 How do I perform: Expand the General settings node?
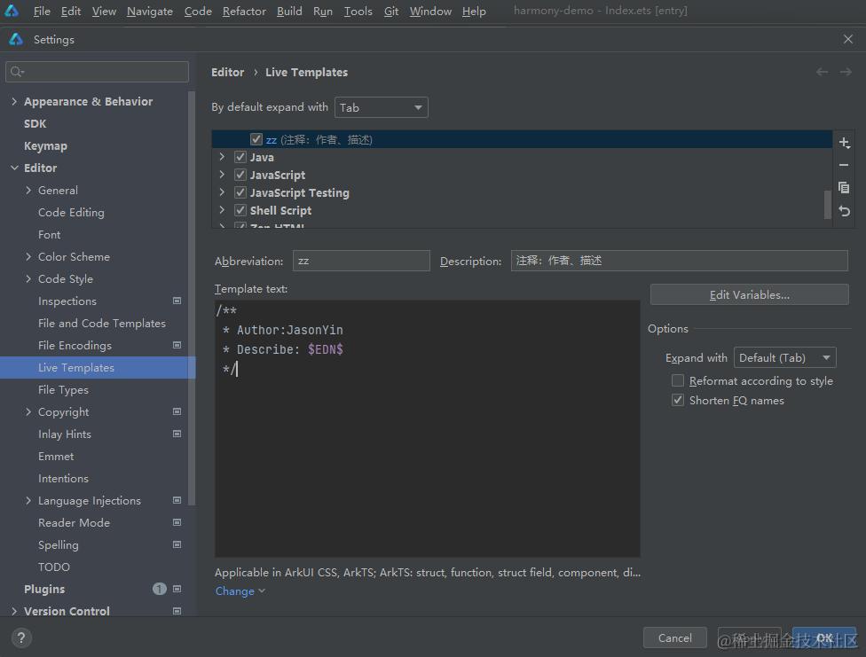(x=28, y=190)
